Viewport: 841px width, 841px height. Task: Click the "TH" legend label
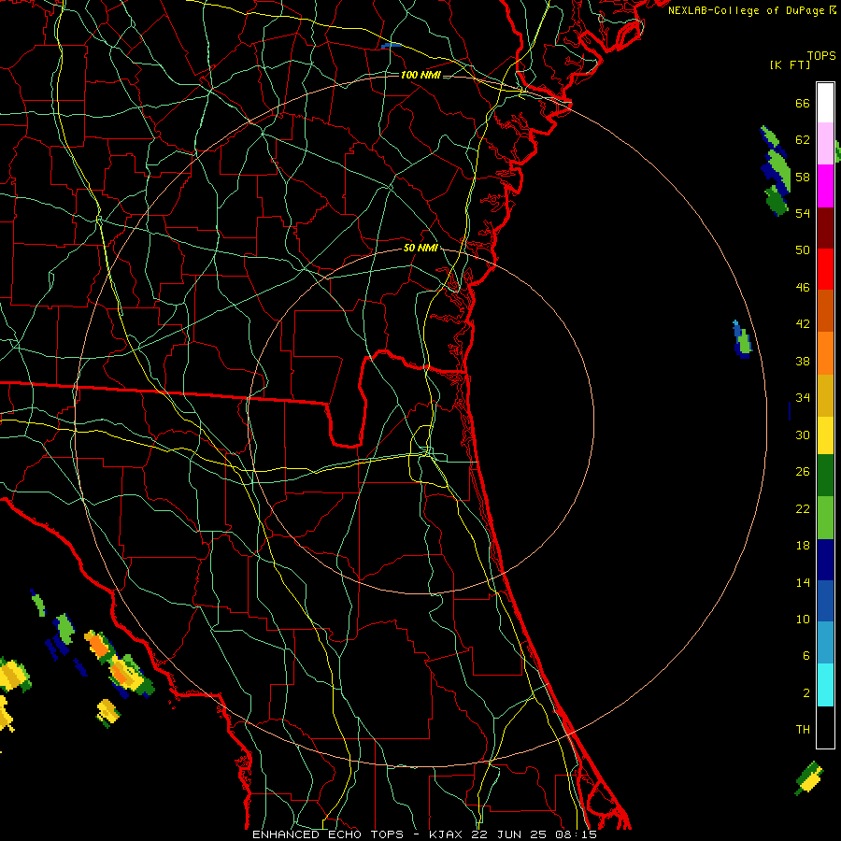click(x=803, y=730)
